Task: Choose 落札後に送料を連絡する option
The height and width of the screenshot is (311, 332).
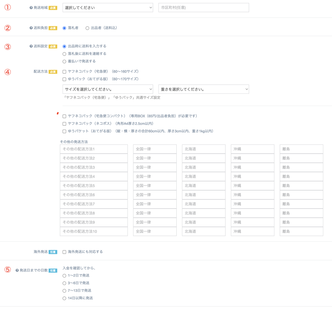Action: (x=64, y=54)
